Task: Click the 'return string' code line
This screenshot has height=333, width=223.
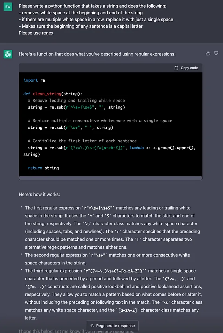Action: 43,168
